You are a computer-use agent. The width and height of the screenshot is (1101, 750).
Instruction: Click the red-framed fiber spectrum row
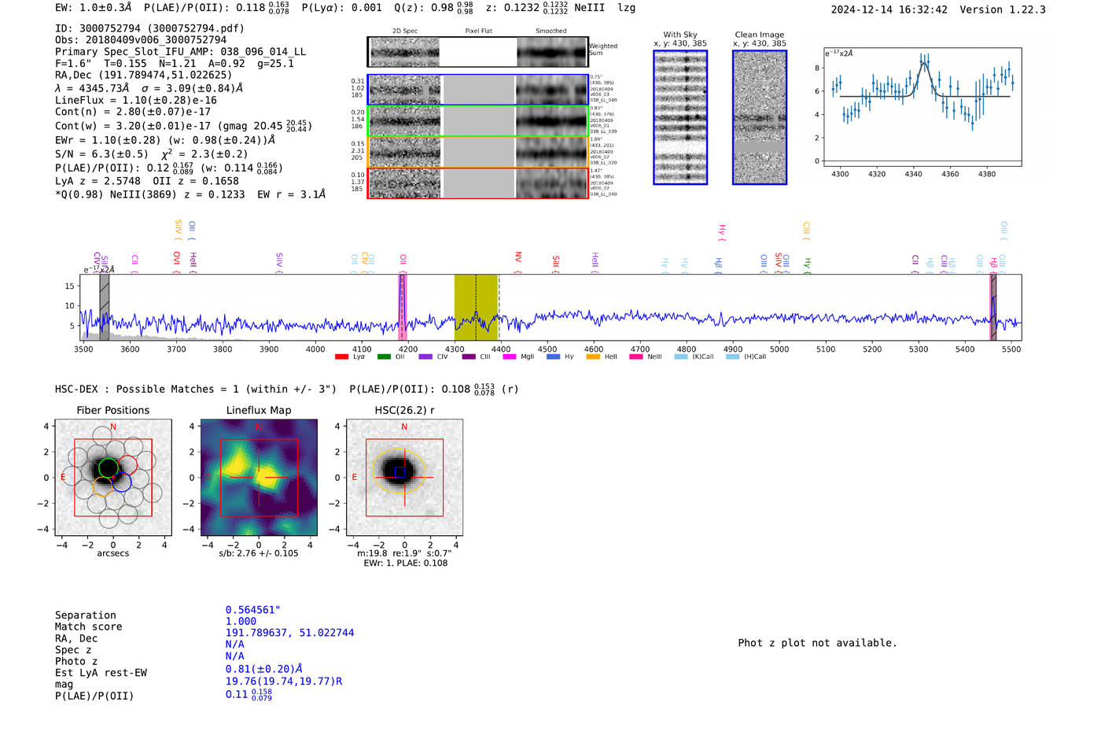click(x=478, y=183)
